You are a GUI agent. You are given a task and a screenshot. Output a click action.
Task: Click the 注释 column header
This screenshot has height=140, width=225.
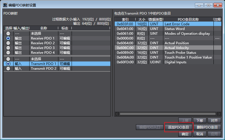point(217,19)
